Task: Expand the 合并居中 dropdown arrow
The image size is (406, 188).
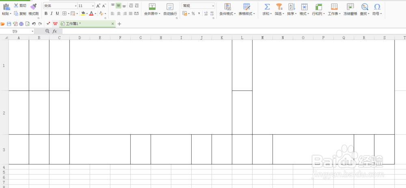Action: tap(160, 14)
